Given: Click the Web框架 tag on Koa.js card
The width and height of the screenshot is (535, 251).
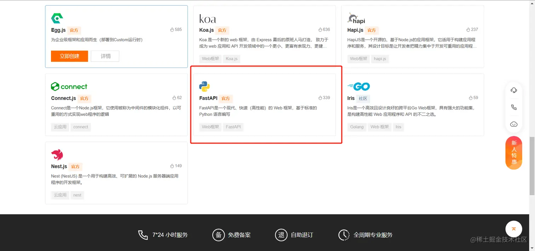Looking at the screenshot, I should (211, 59).
